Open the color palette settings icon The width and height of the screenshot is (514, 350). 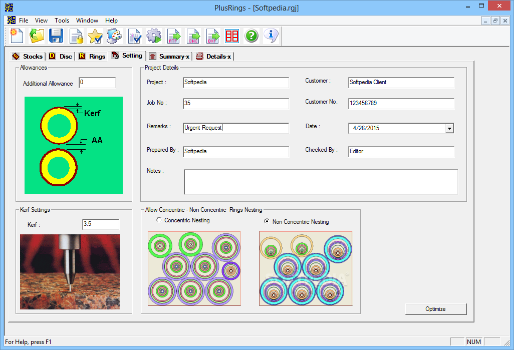click(115, 36)
